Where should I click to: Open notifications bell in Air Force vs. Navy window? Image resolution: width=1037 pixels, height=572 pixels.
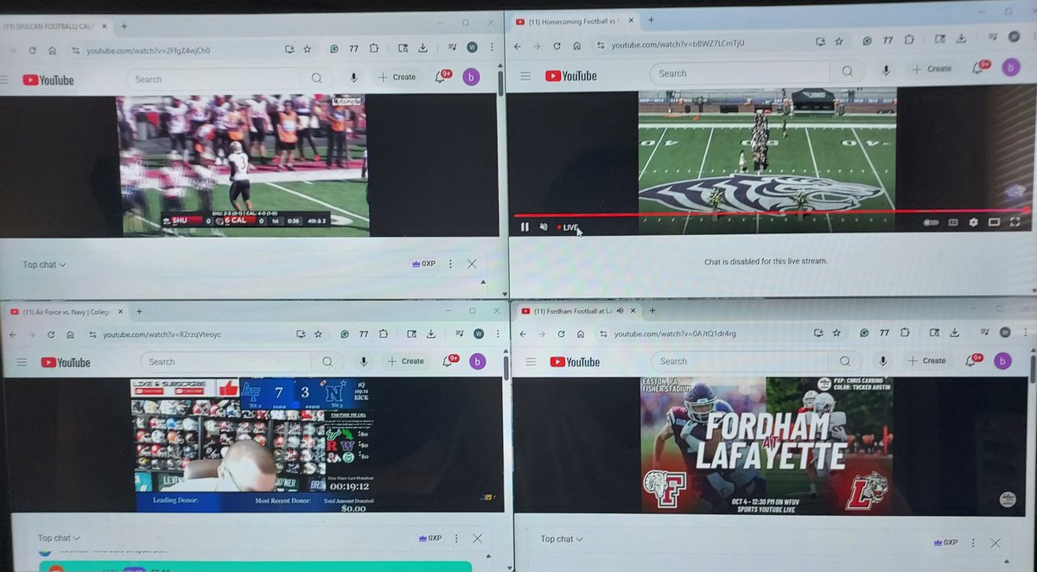452,361
